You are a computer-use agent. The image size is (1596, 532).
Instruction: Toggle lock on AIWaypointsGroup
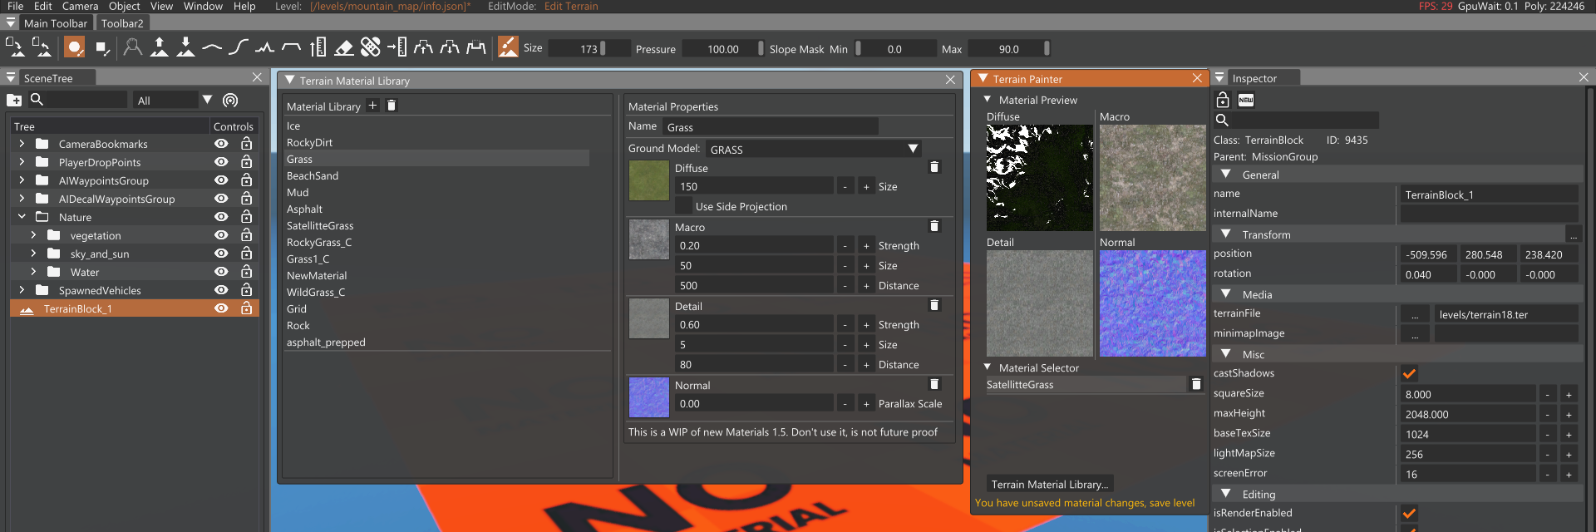tap(246, 180)
